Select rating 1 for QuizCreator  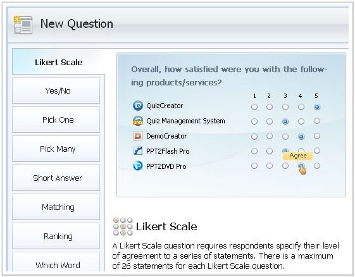[254, 107]
